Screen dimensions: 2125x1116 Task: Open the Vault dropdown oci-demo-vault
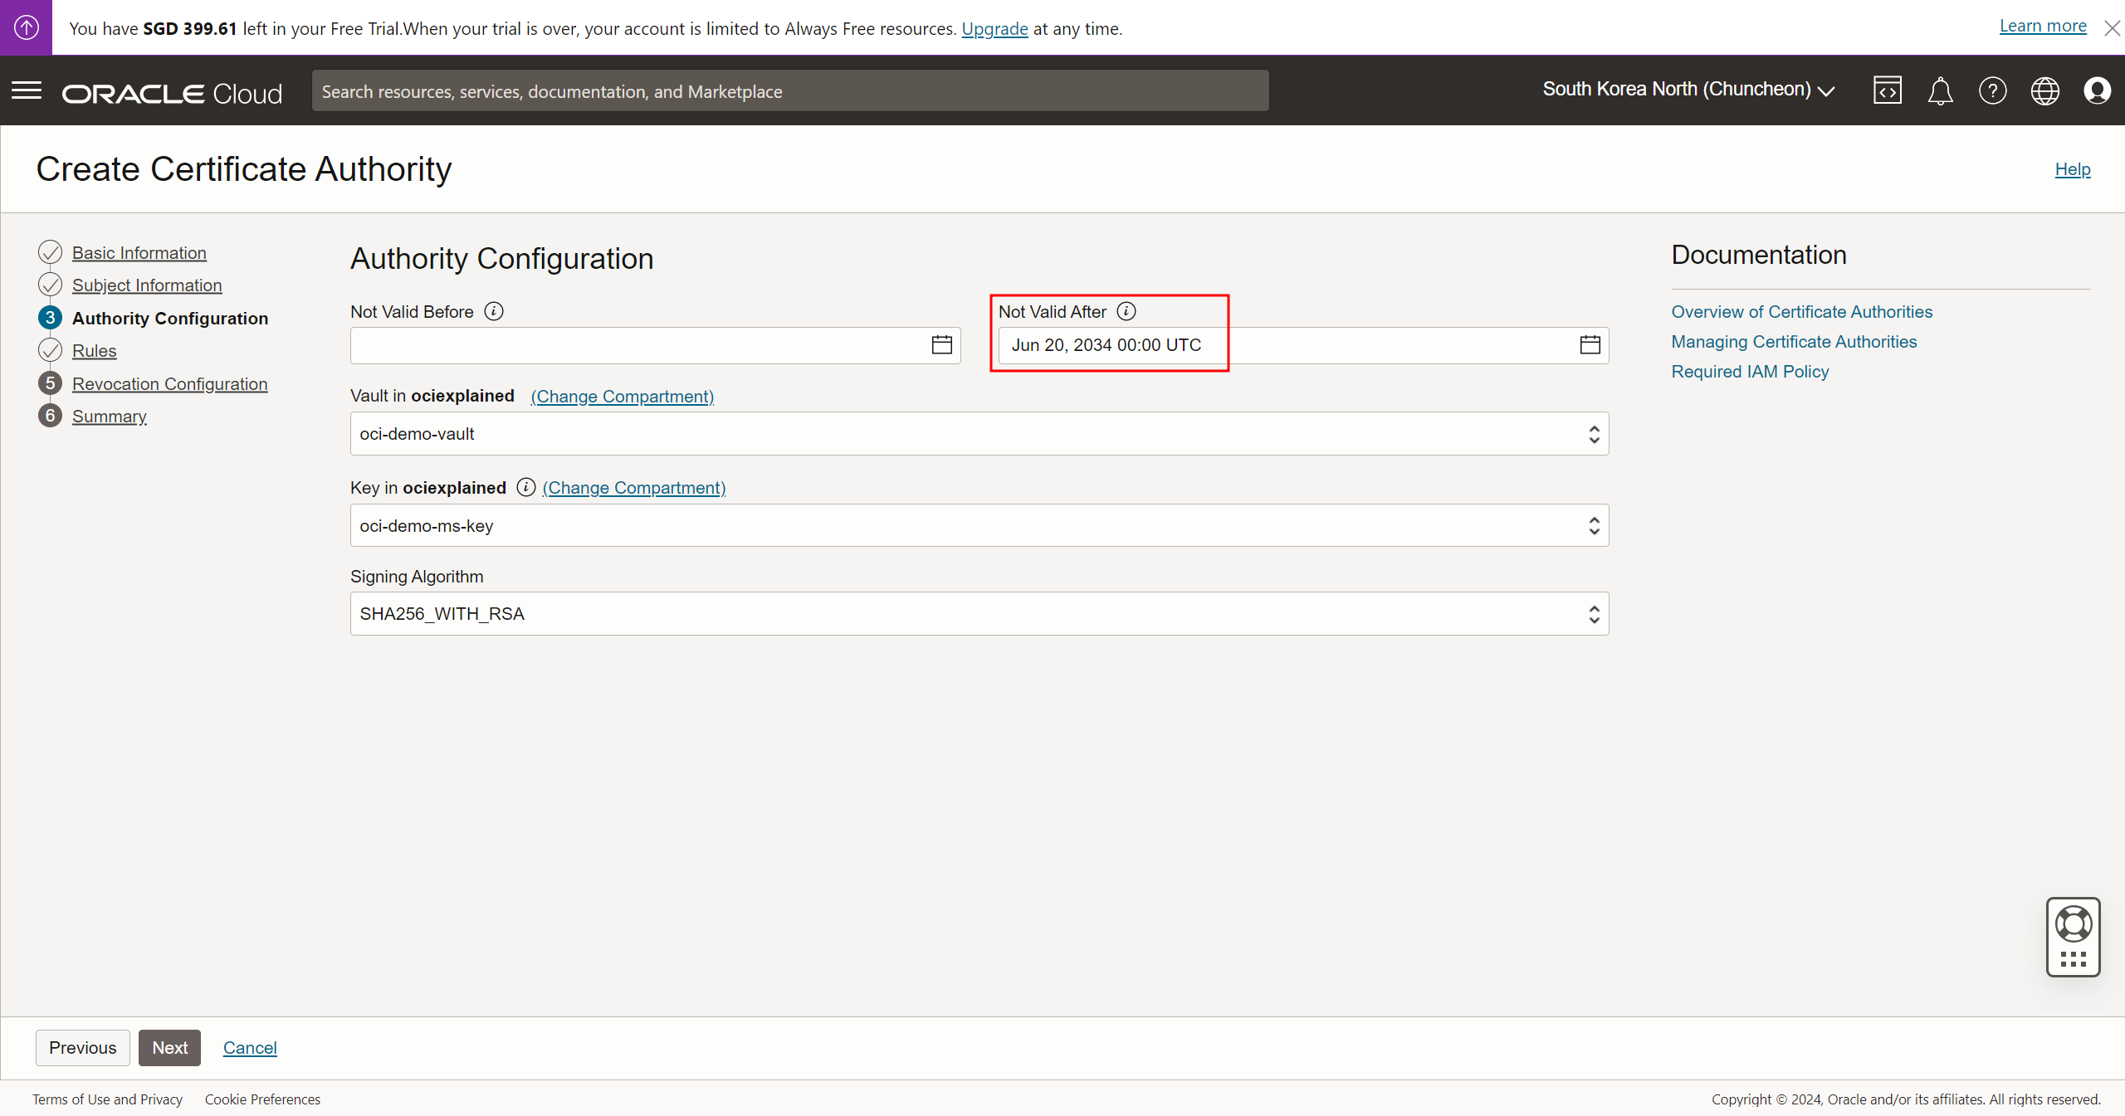click(979, 434)
